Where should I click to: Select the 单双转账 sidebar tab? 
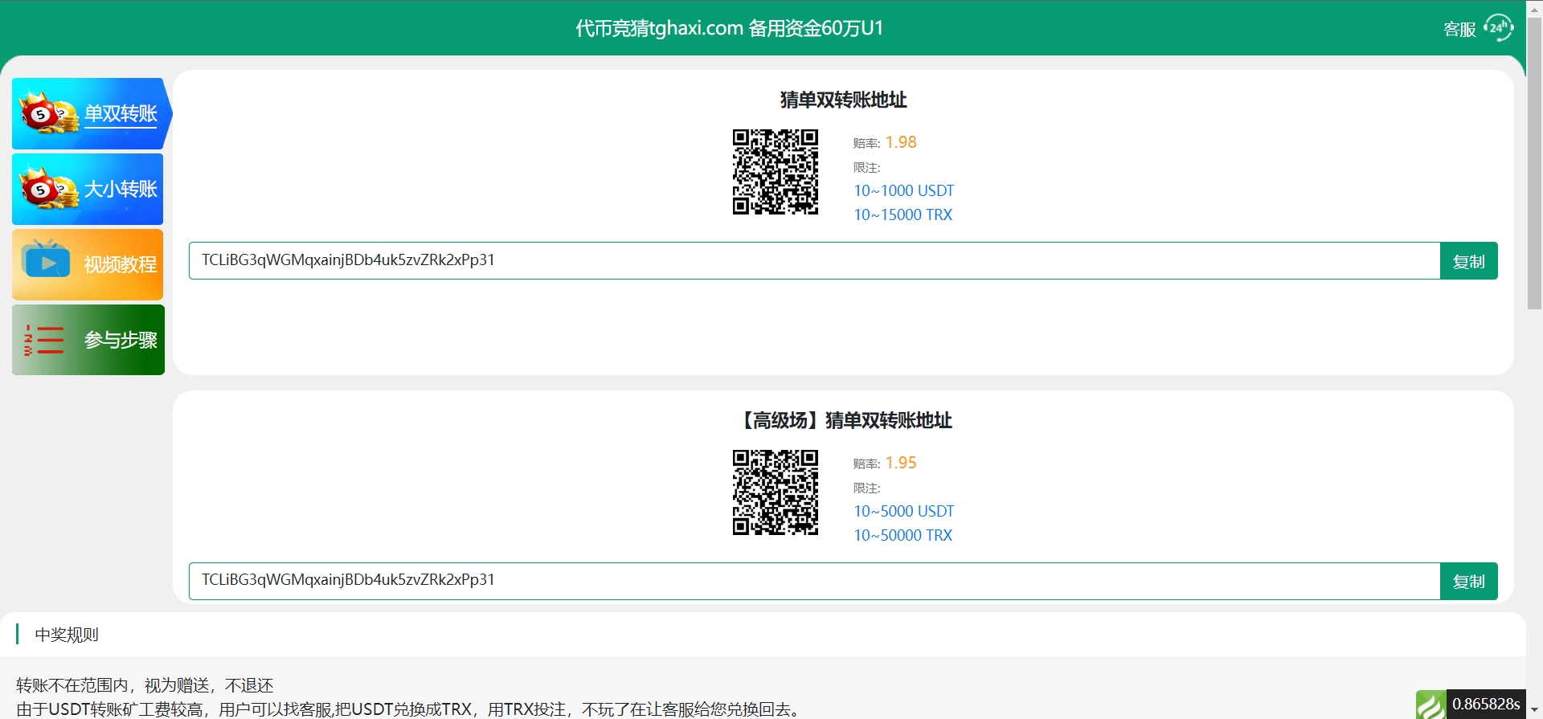91,114
